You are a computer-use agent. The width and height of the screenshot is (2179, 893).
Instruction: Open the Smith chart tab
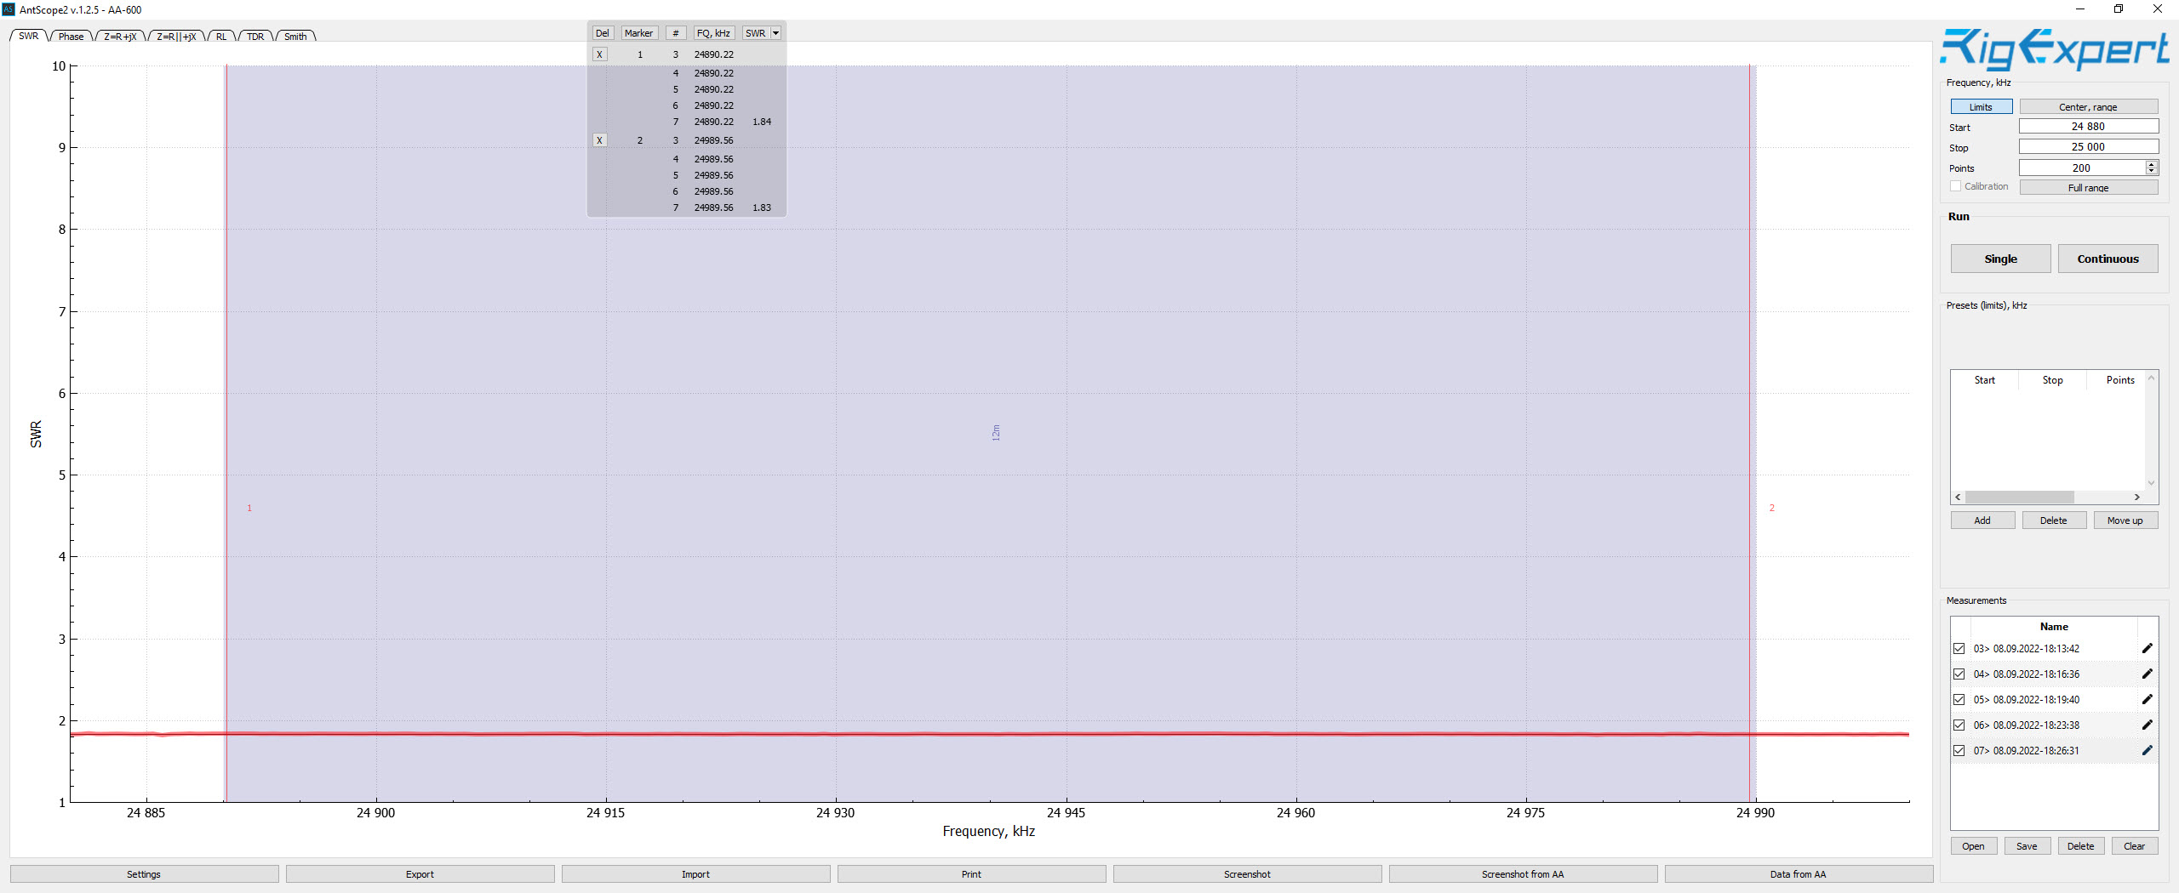click(x=295, y=36)
